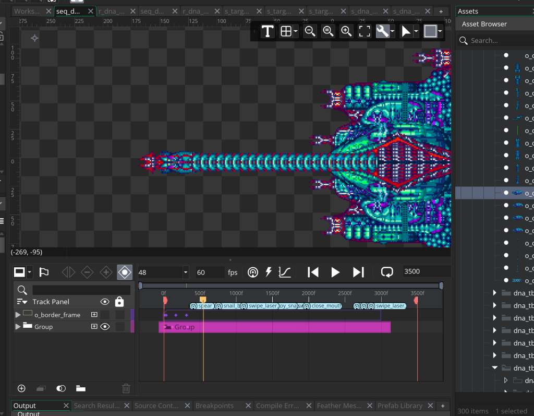Click the broadcast messages icon

252,272
